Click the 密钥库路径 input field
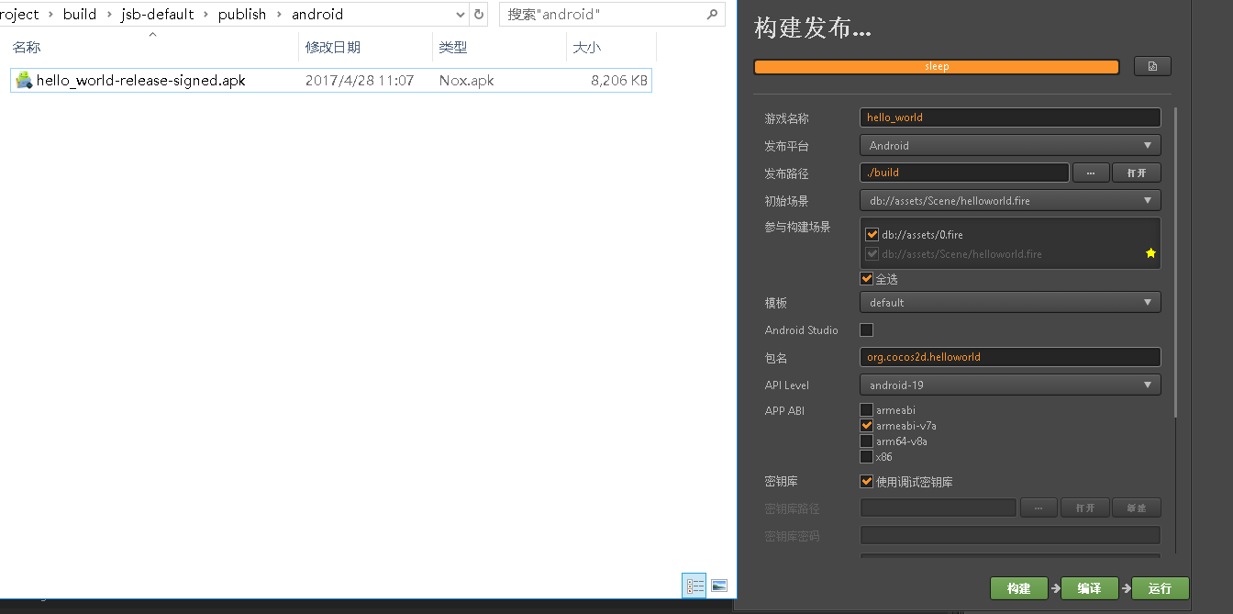Screen dimensions: 1233x614 (938, 508)
